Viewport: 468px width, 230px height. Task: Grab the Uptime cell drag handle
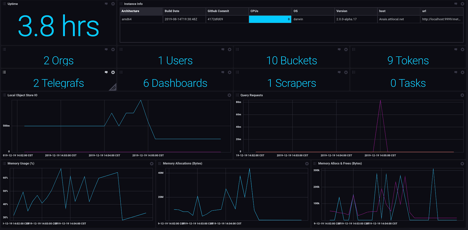click(x=4, y=4)
